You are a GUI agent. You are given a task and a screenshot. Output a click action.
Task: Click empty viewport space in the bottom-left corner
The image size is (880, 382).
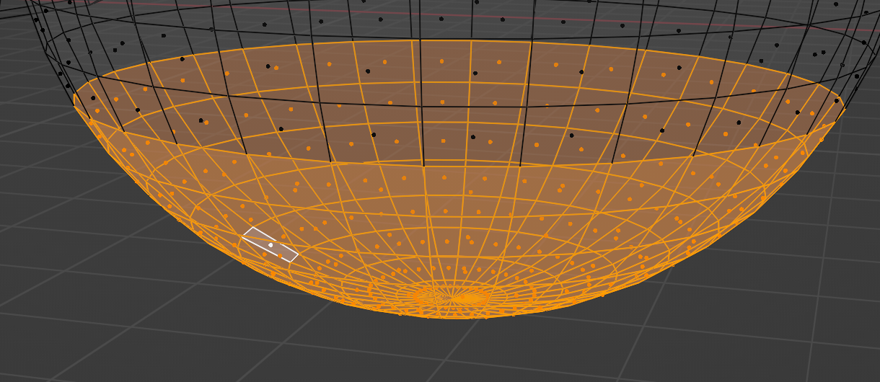pos(43,346)
